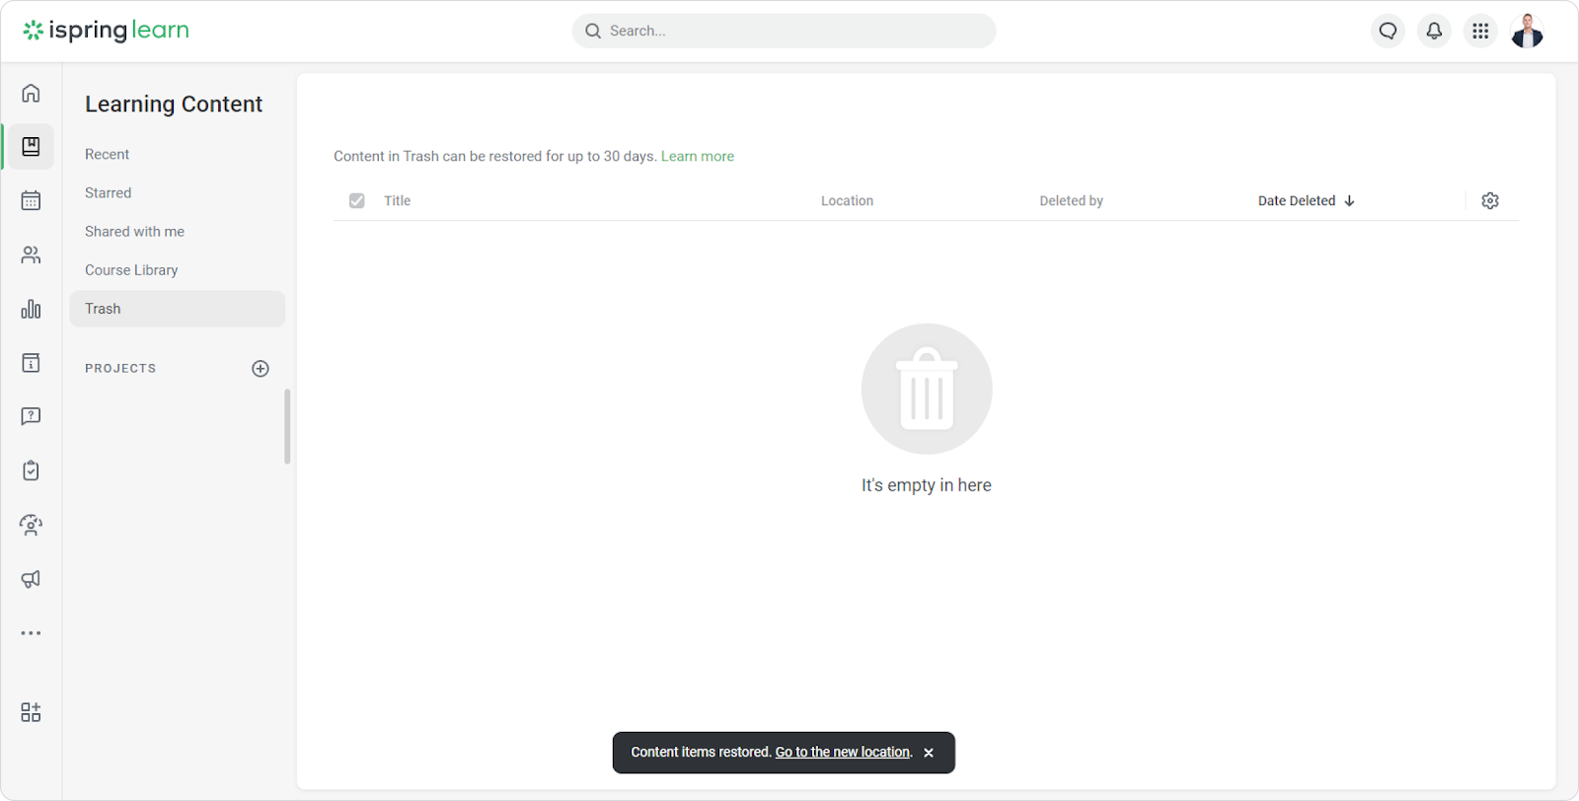The image size is (1579, 801).
Task: Select Course Library in the sidebar
Action: pyautogui.click(x=131, y=270)
